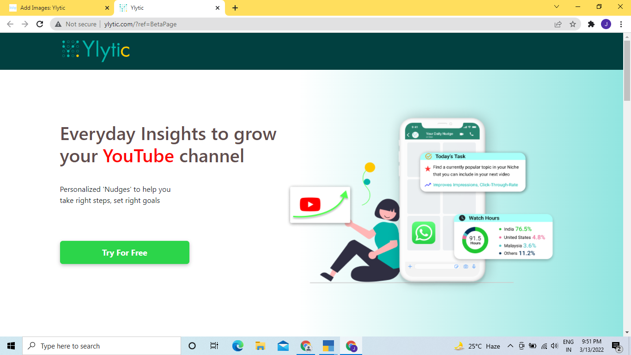The image size is (631, 355).
Task: Bookmark this page with the star icon
Action: click(573, 24)
